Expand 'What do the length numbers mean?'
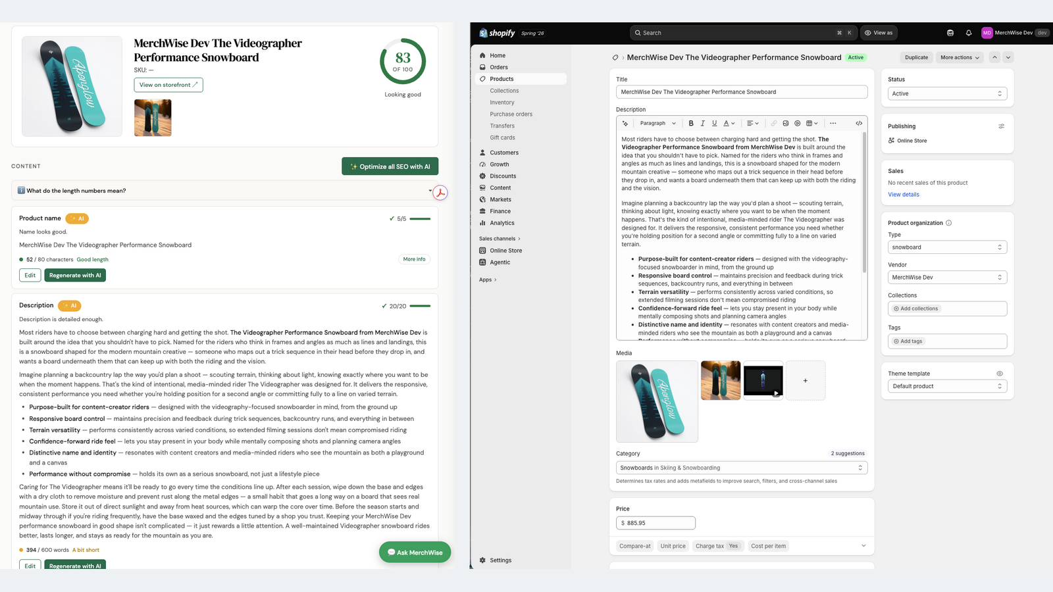This screenshot has height=592, width=1053. (x=224, y=191)
